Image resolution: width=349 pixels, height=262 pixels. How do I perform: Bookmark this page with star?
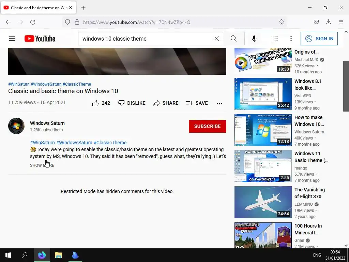tap(281, 22)
